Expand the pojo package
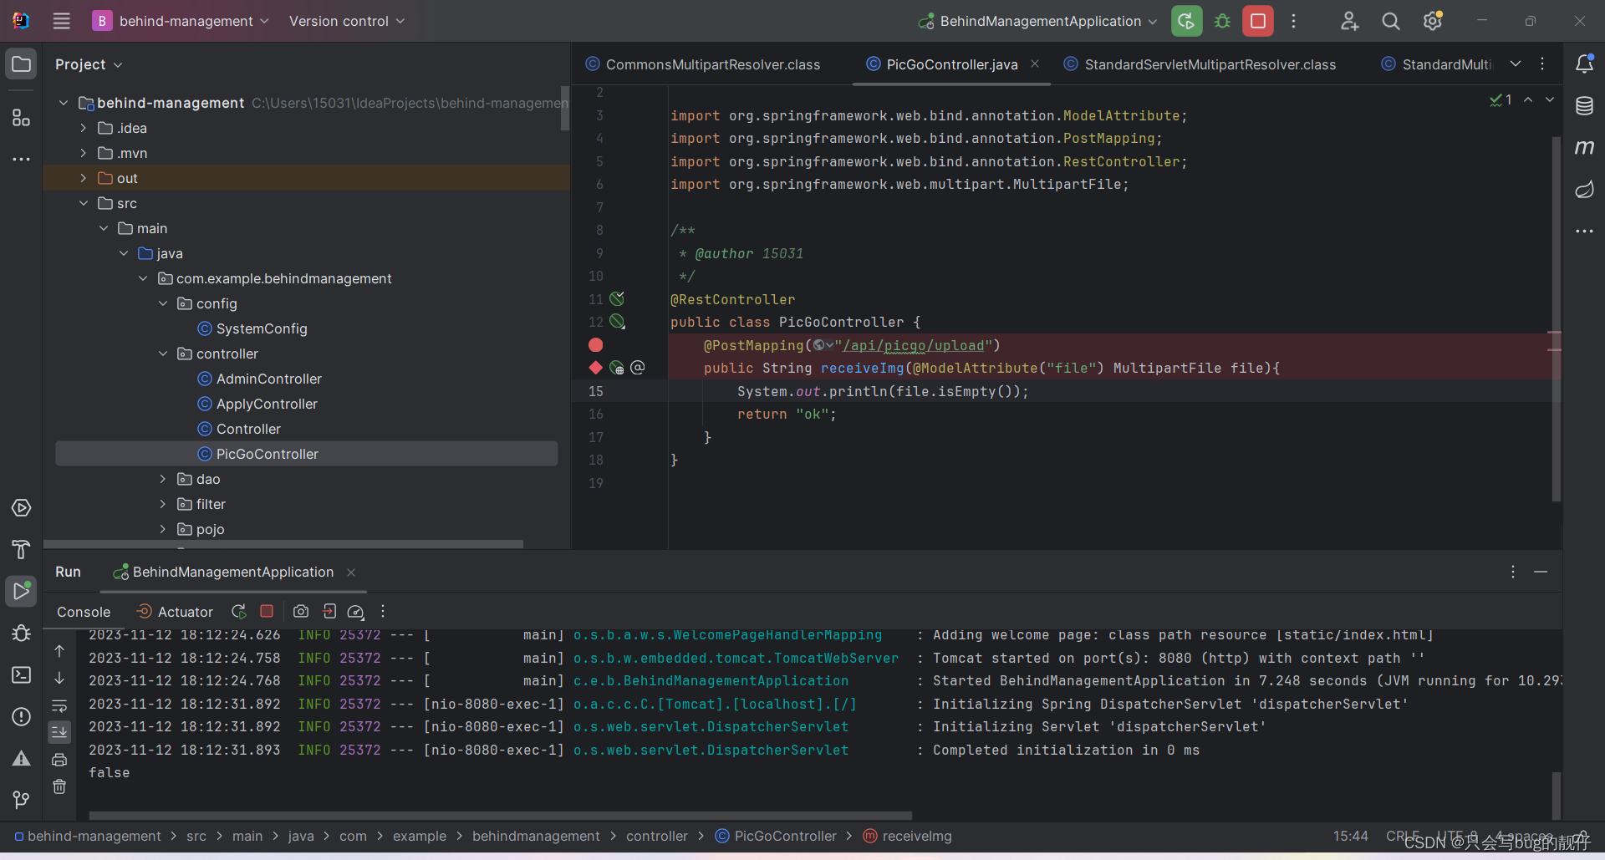The image size is (1605, 860). click(x=163, y=529)
